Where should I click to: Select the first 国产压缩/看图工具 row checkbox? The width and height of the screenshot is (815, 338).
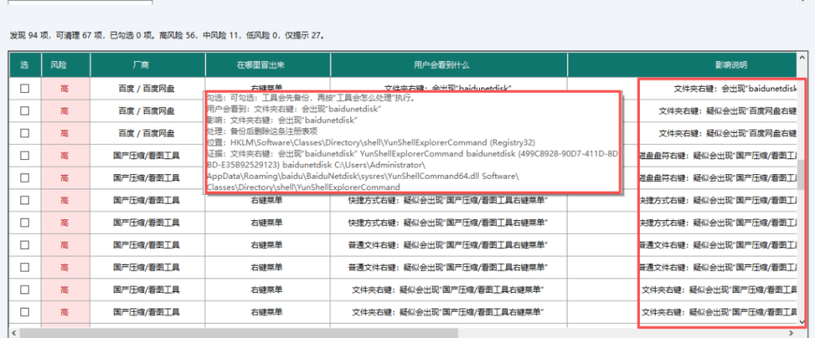click(x=25, y=155)
